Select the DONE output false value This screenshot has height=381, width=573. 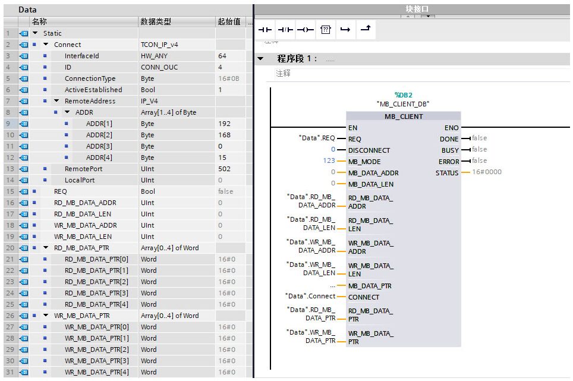[479, 138]
